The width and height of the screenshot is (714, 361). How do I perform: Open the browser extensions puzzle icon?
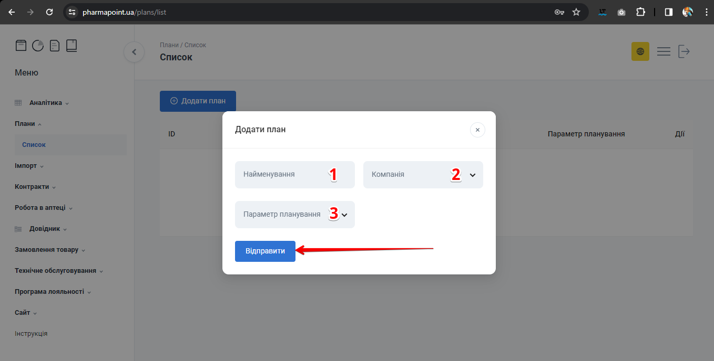[640, 12]
